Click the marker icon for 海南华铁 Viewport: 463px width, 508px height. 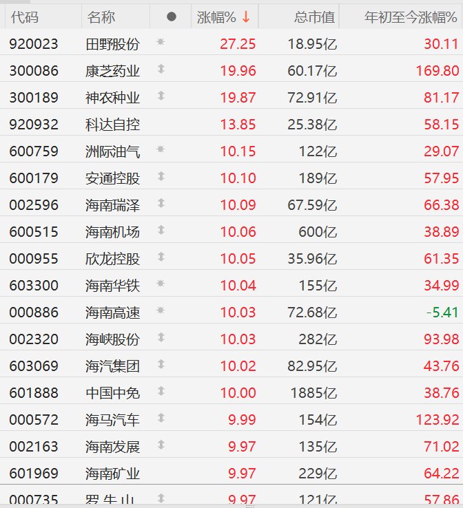click(161, 284)
